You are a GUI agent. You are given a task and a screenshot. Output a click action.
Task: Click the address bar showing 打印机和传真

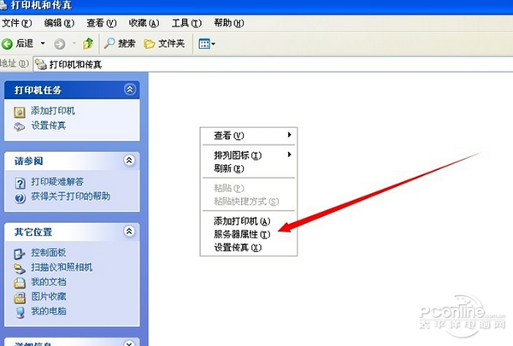click(274, 64)
